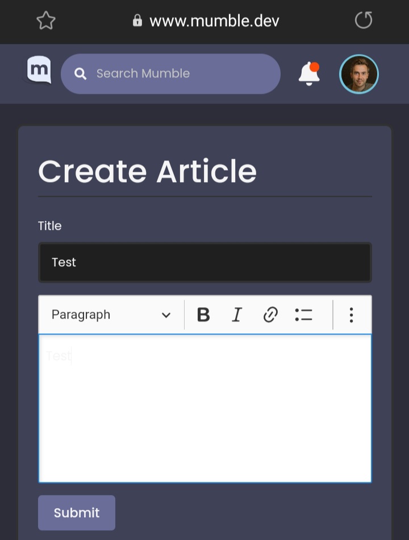Toggle italic formatting
The image size is (409, 540).
(237, 315)
